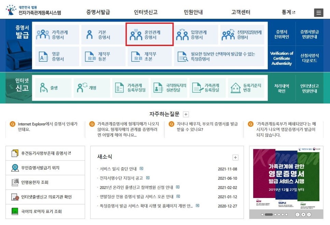
Task: Click the 제적부 등본 document icon
Action: click(x=91, y=56)
